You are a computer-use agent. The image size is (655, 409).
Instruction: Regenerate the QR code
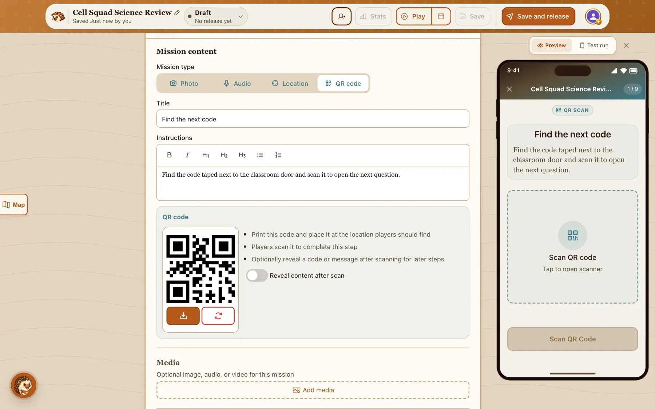(218, 316)
